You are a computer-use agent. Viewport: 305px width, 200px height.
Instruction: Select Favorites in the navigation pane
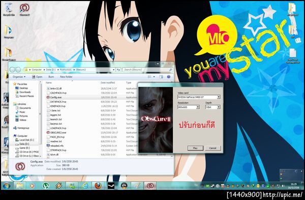pyautogui.click(x=20, y=84)
